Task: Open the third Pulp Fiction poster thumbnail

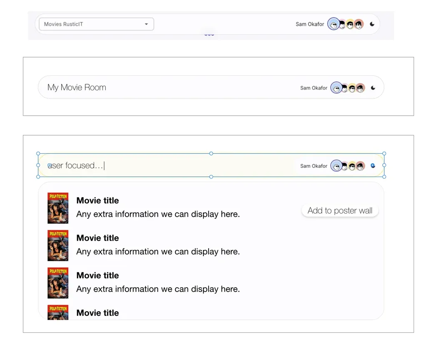Action: [x=58, y=283]
